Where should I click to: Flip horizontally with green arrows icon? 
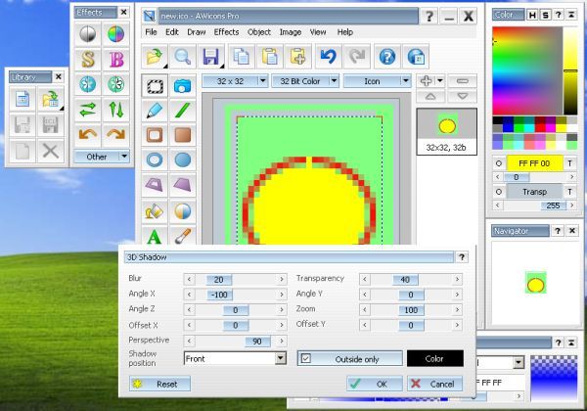[x=88, y=110]
